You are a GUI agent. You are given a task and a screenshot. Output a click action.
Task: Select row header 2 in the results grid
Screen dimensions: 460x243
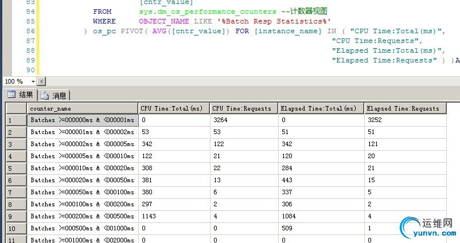[x=17, y=132]
